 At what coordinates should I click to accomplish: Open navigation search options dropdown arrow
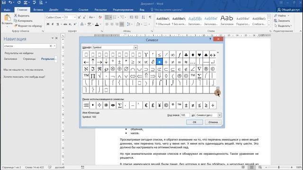(x=55, y=46)
